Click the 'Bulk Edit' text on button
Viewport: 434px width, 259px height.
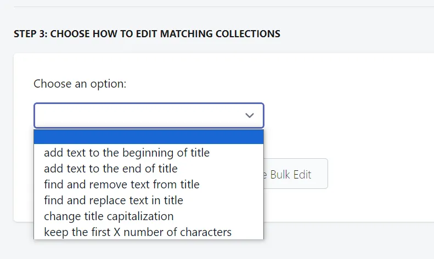pos(291,175)
